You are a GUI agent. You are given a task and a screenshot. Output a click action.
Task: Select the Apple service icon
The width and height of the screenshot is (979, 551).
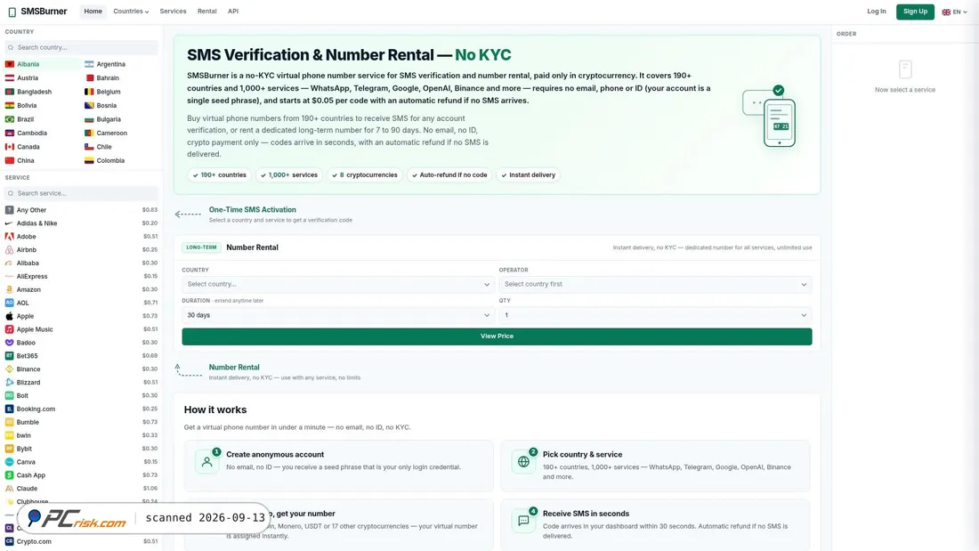(10, 316)
